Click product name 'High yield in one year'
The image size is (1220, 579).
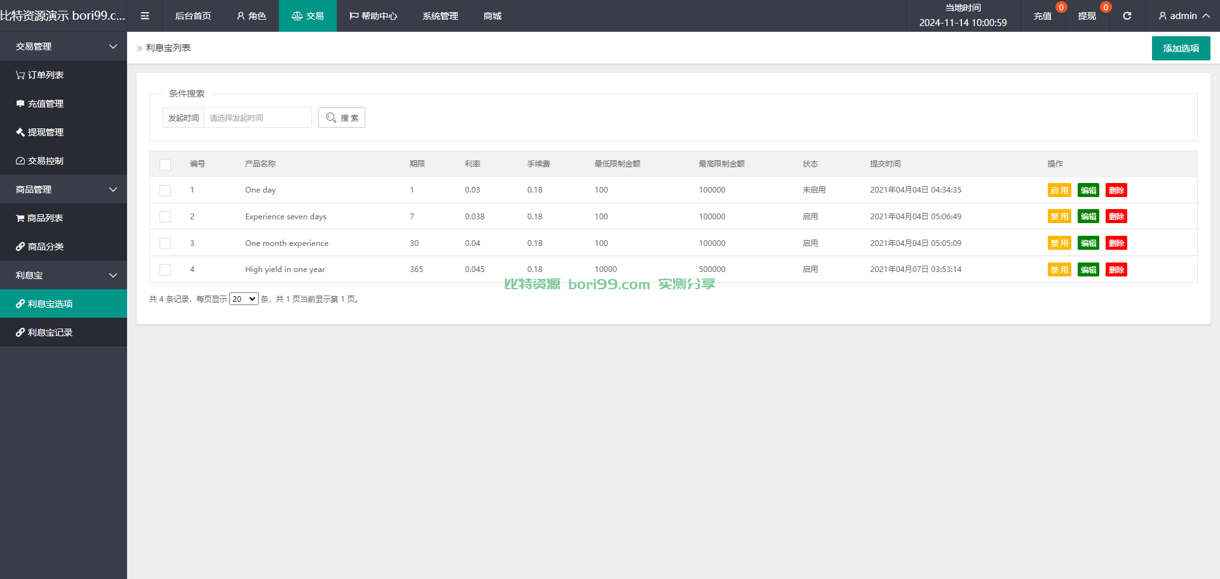pyautogui.click(x=285, y=269)
